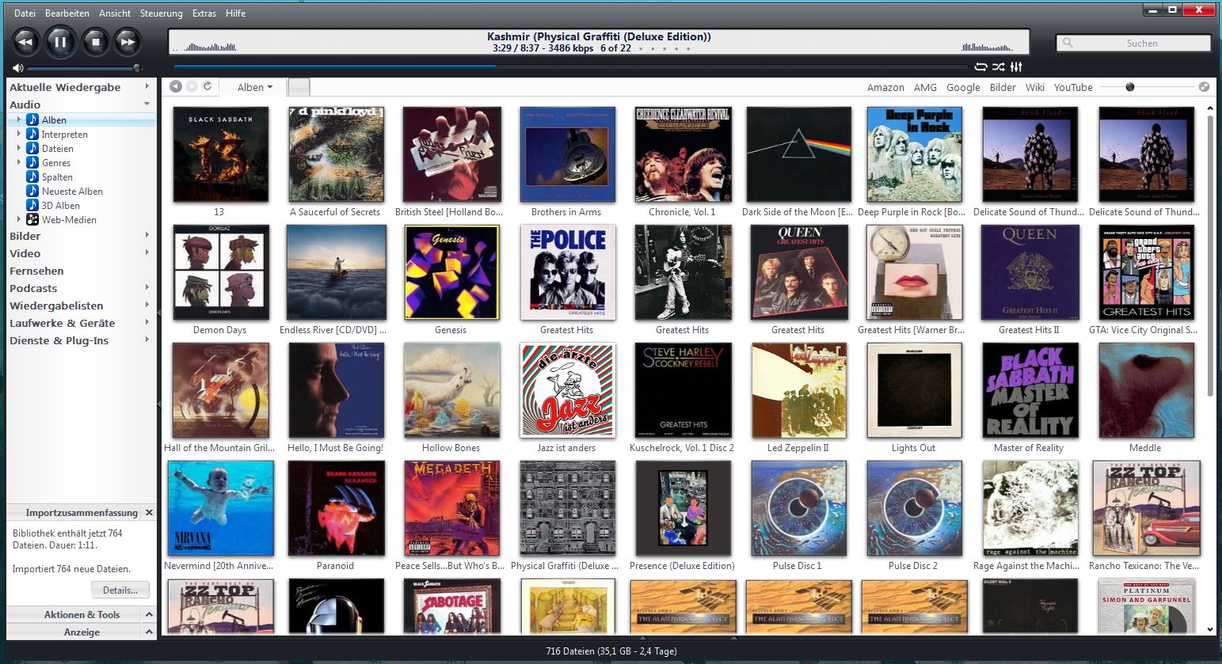The image size is (1222, 664).
Task: Click status text "716 Dateien (35,1 GB - 2,4 Tage)"
Action: click(x=611, y=651)
